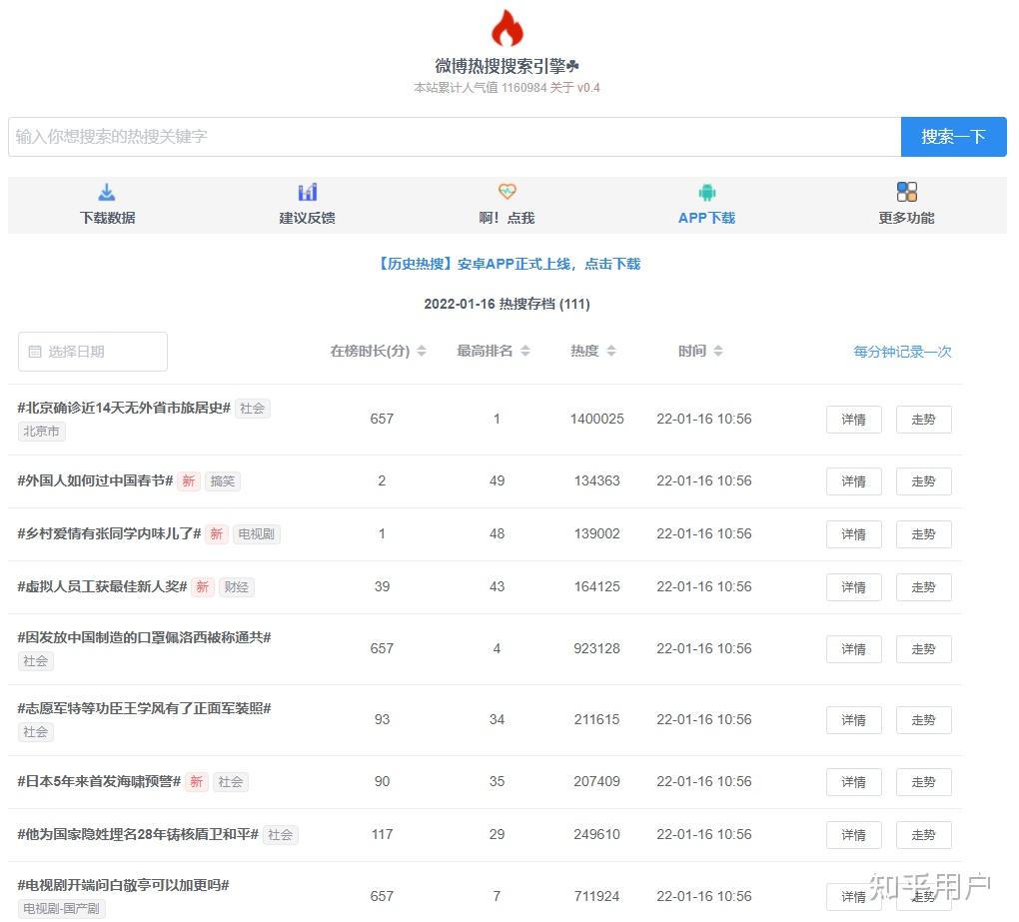Open 详情 for 佩洛西被称通共 topic
Viewport: 1019px width, 922px height.
coord(854,649)
